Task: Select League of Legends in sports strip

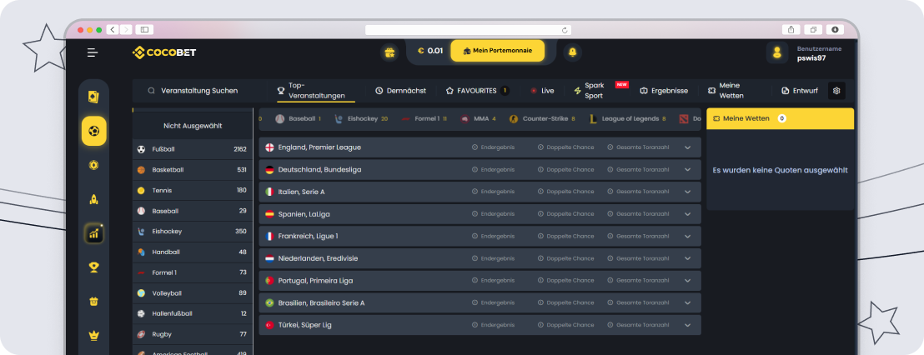Action: pos(628,119)
